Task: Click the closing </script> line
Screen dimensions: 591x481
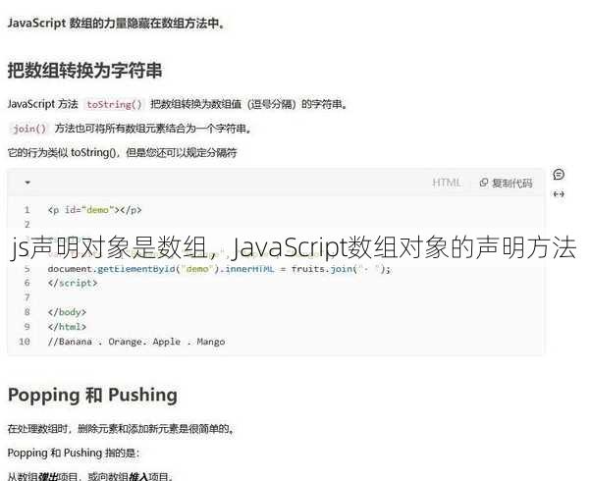Action: coord(73,283)
